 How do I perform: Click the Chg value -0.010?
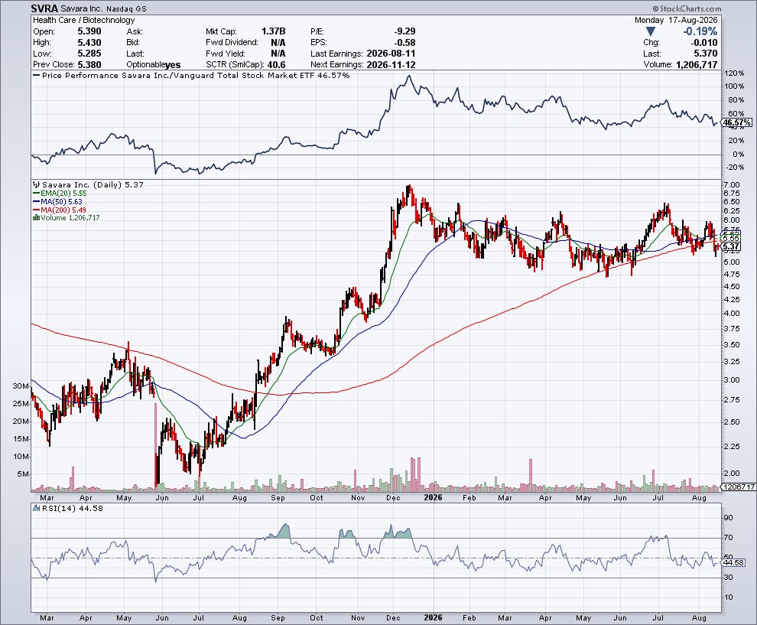[703, 42]
